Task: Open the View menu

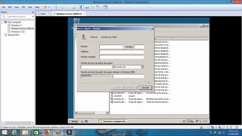Action: click(x=17, y=7)
